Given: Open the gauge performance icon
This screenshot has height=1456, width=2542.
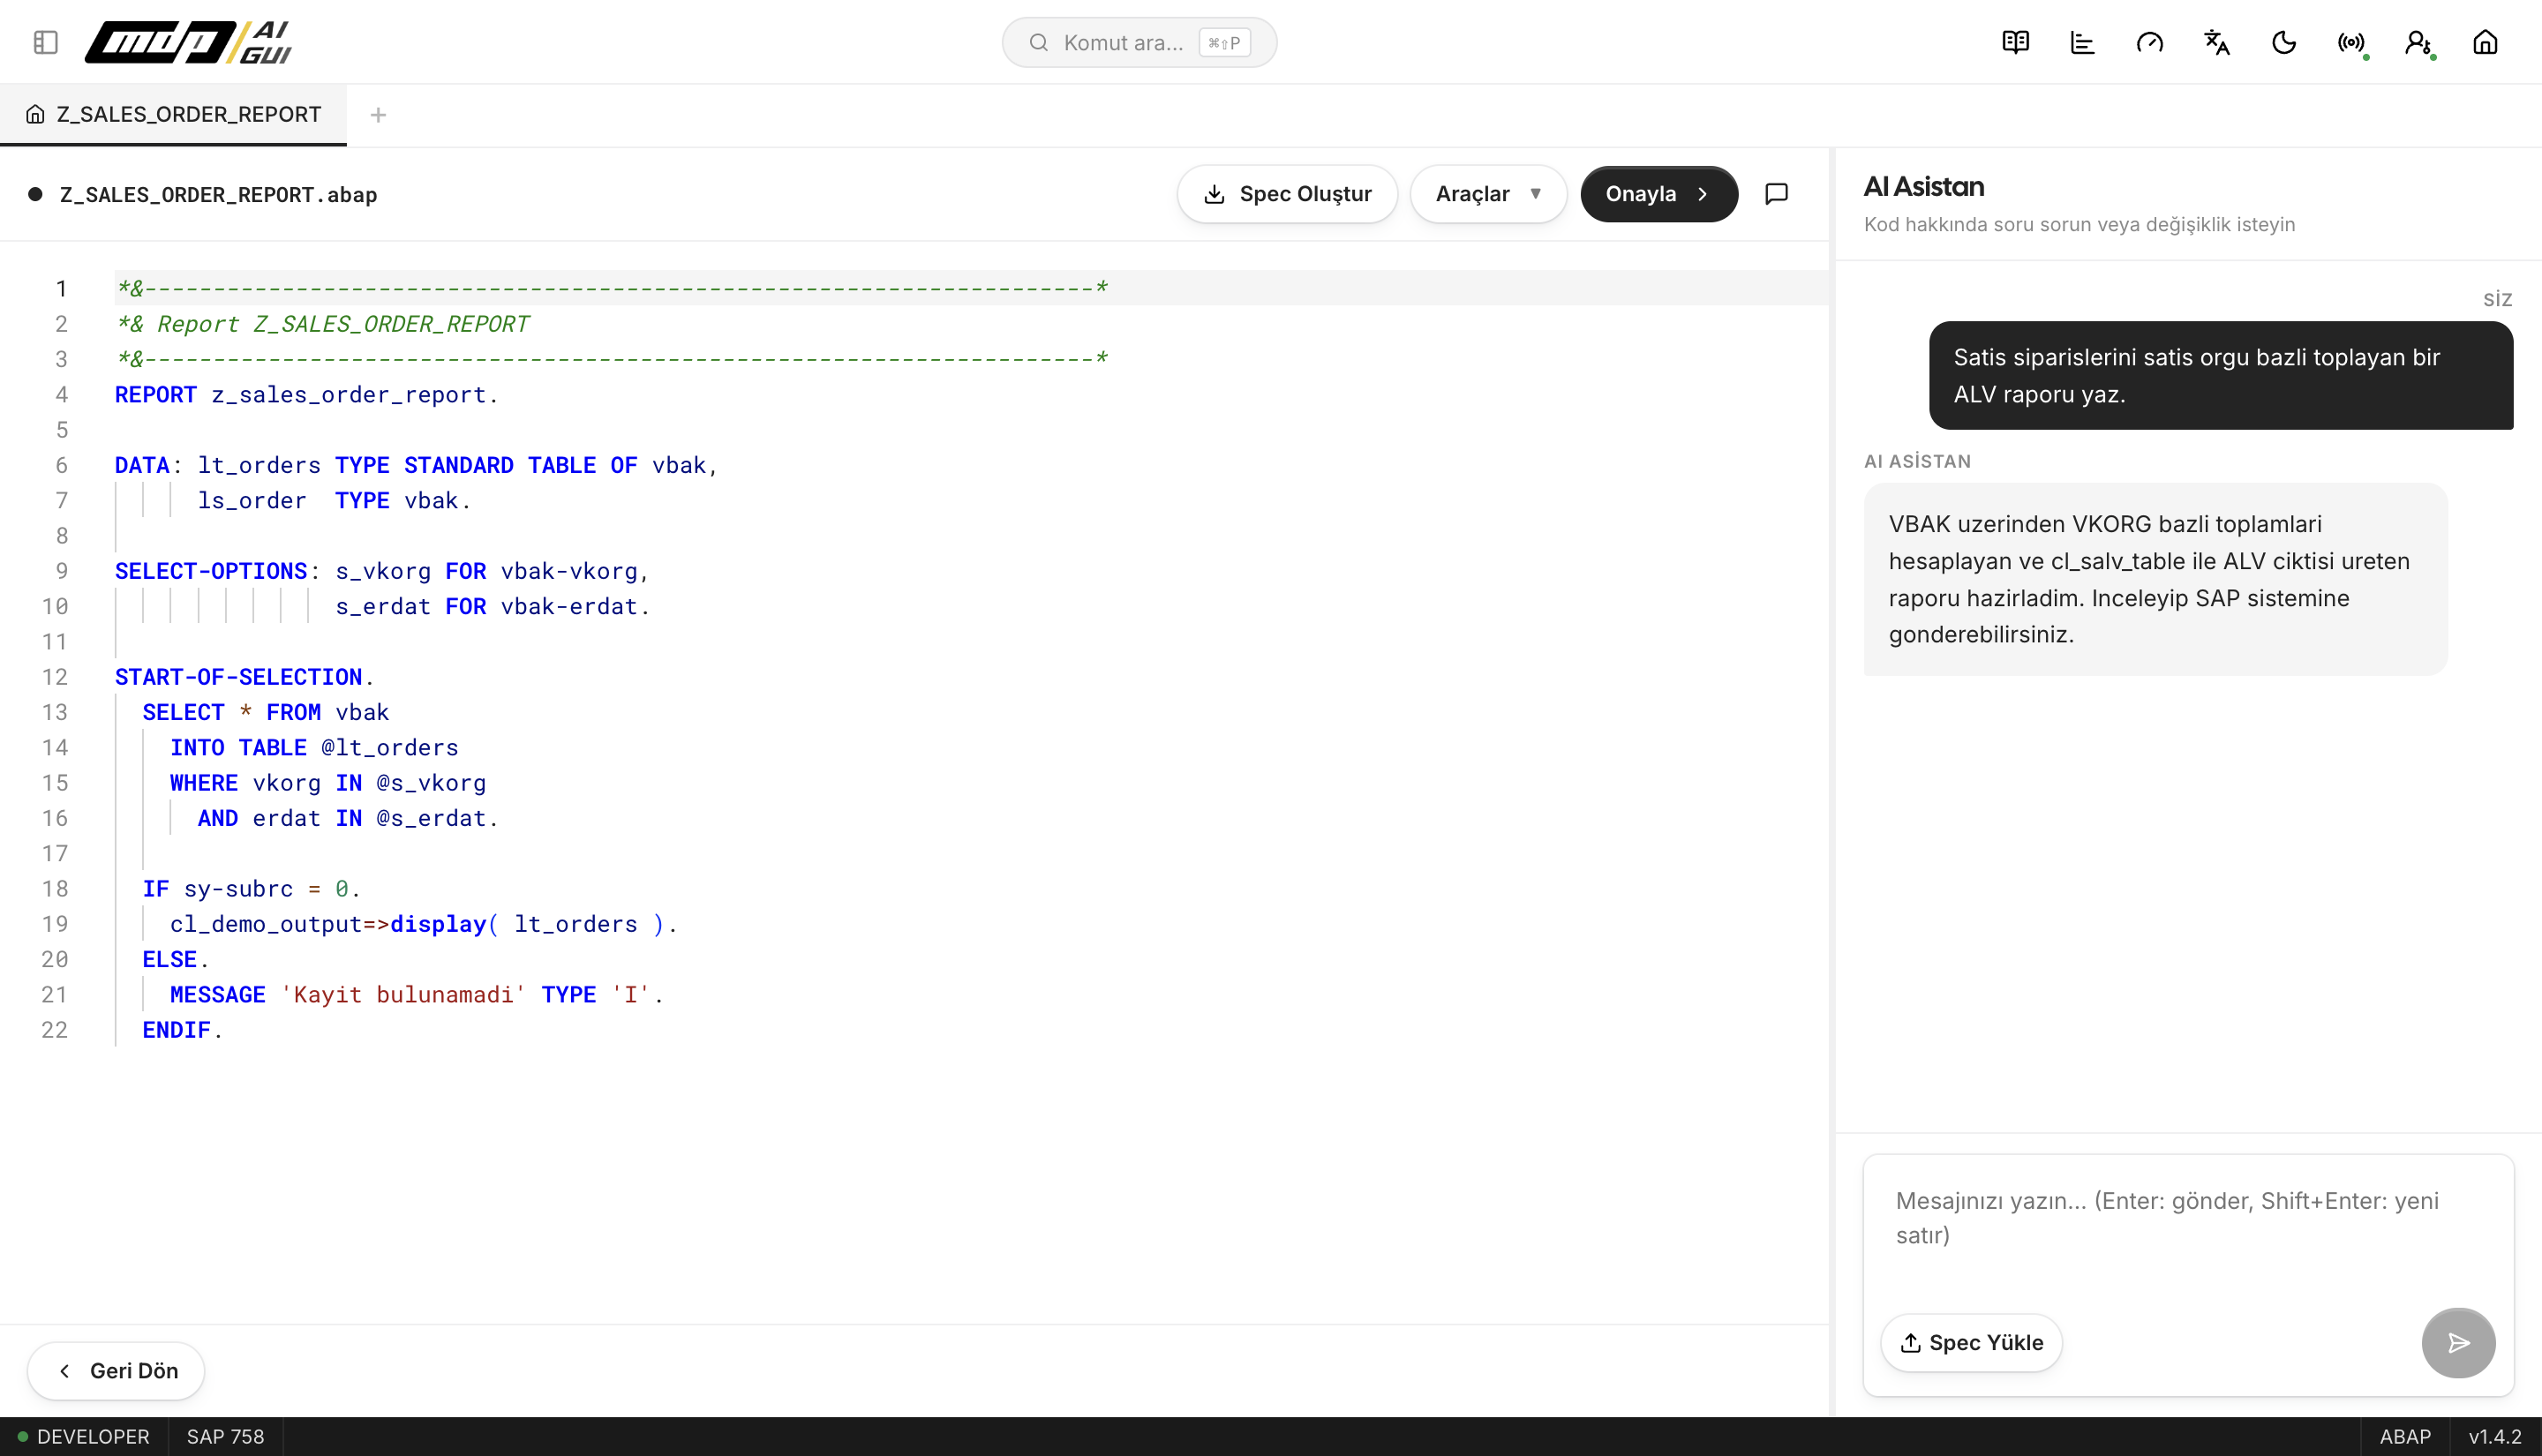Looking at the screenshot, I should pyautogui.click(x=2149, y=42).
